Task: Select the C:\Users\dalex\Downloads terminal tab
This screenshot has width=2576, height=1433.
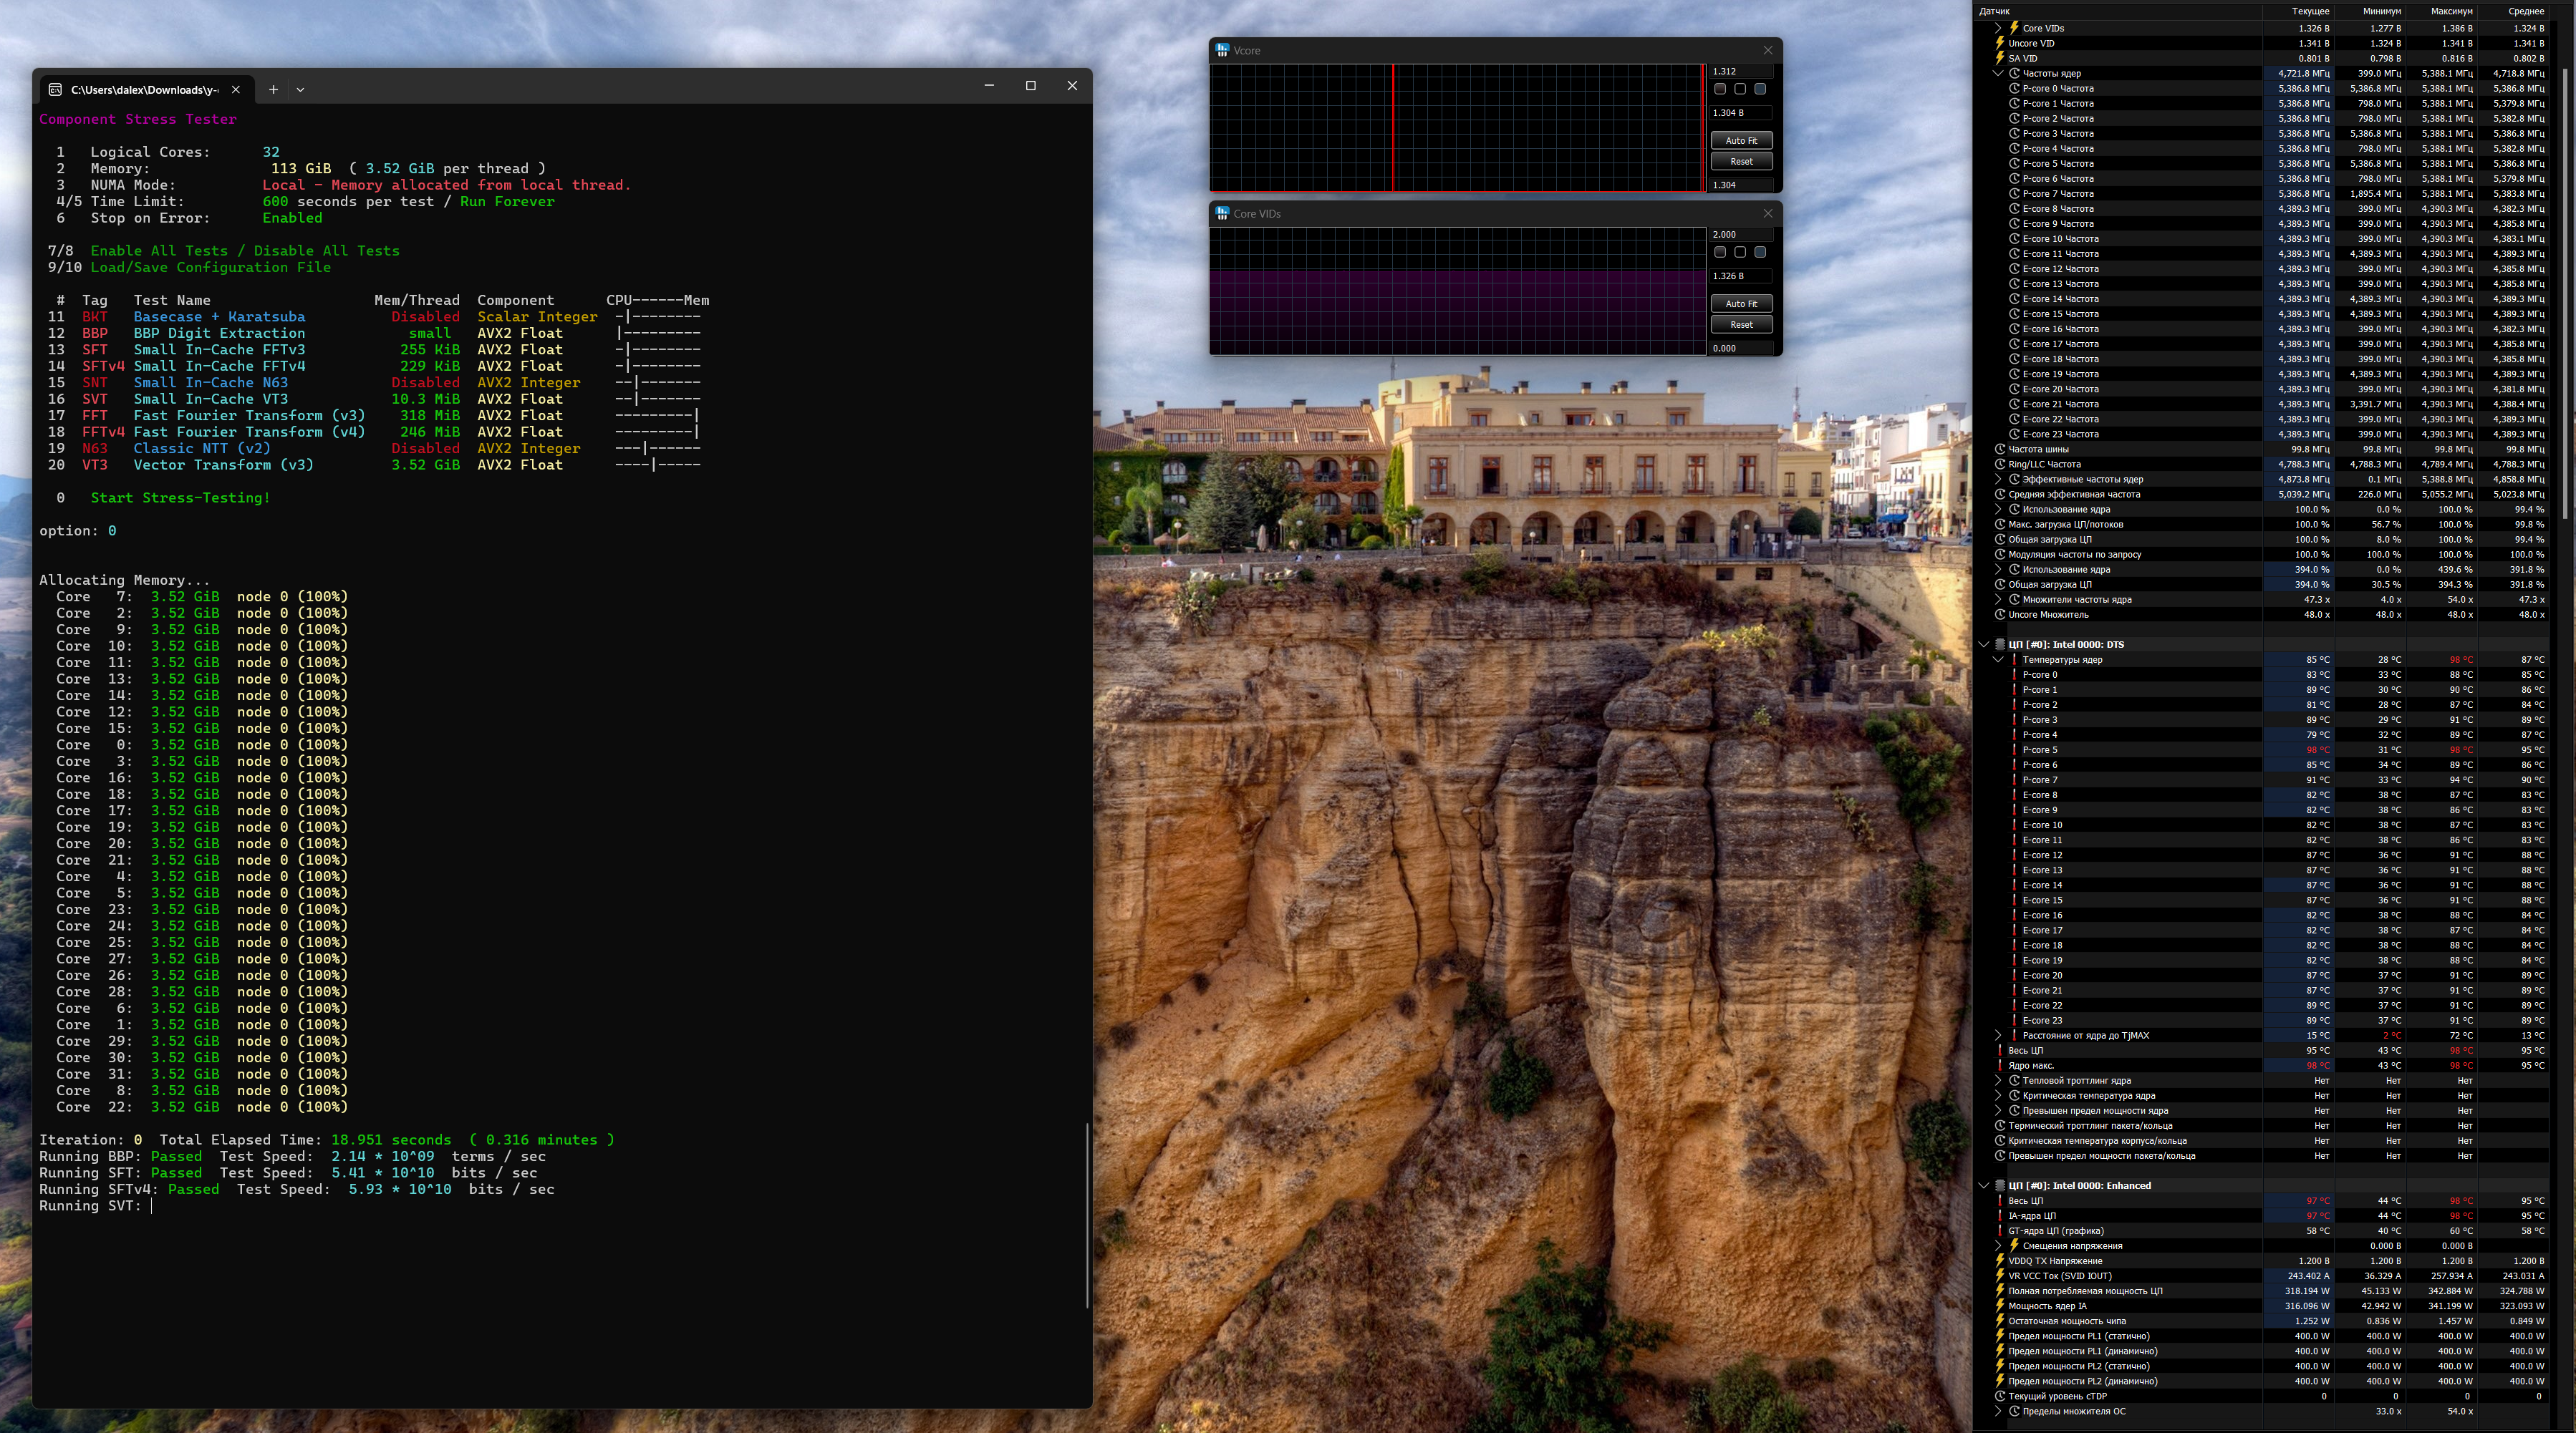Action: click(144, 89)
